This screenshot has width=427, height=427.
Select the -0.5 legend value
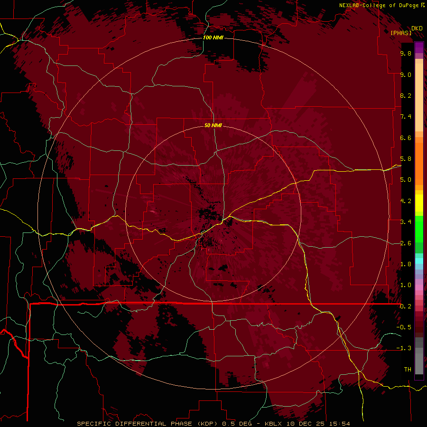(x=404, y=327)
